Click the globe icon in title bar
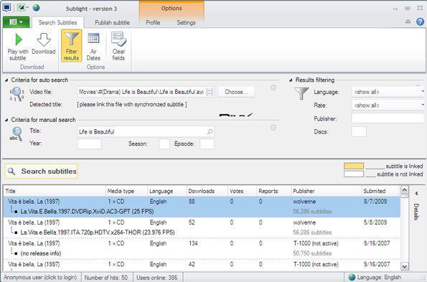 36,8
